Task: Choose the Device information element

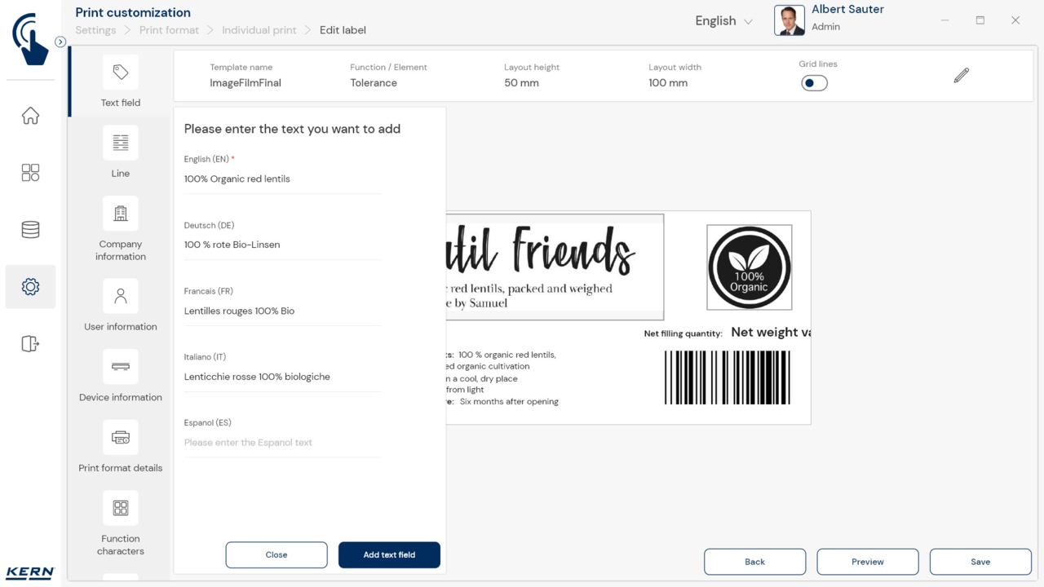Action: [x=121, y=367]
